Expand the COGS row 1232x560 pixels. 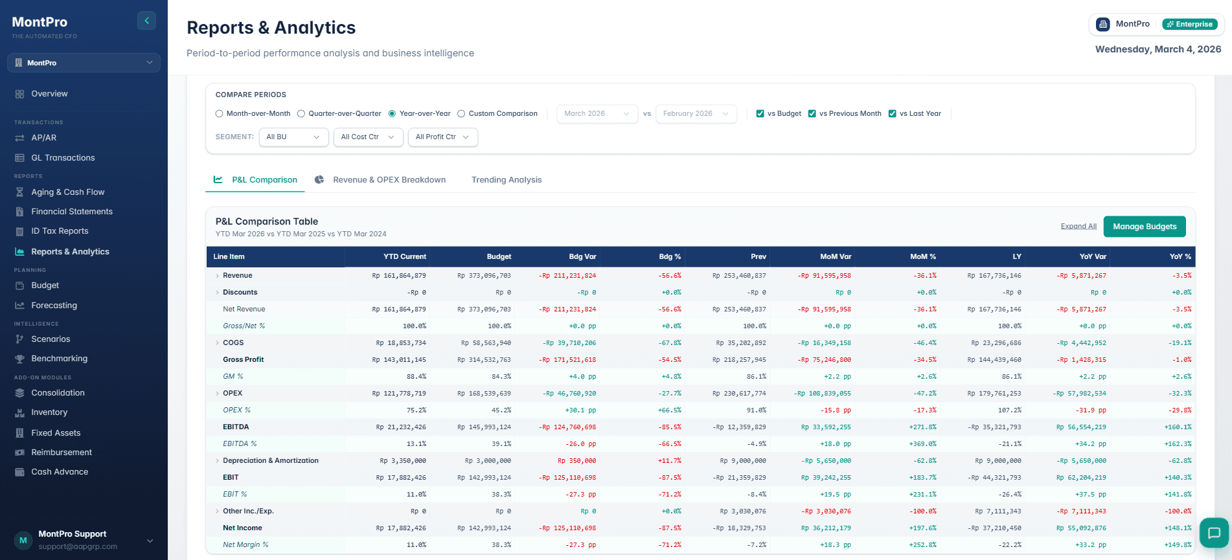click(218, 343)
